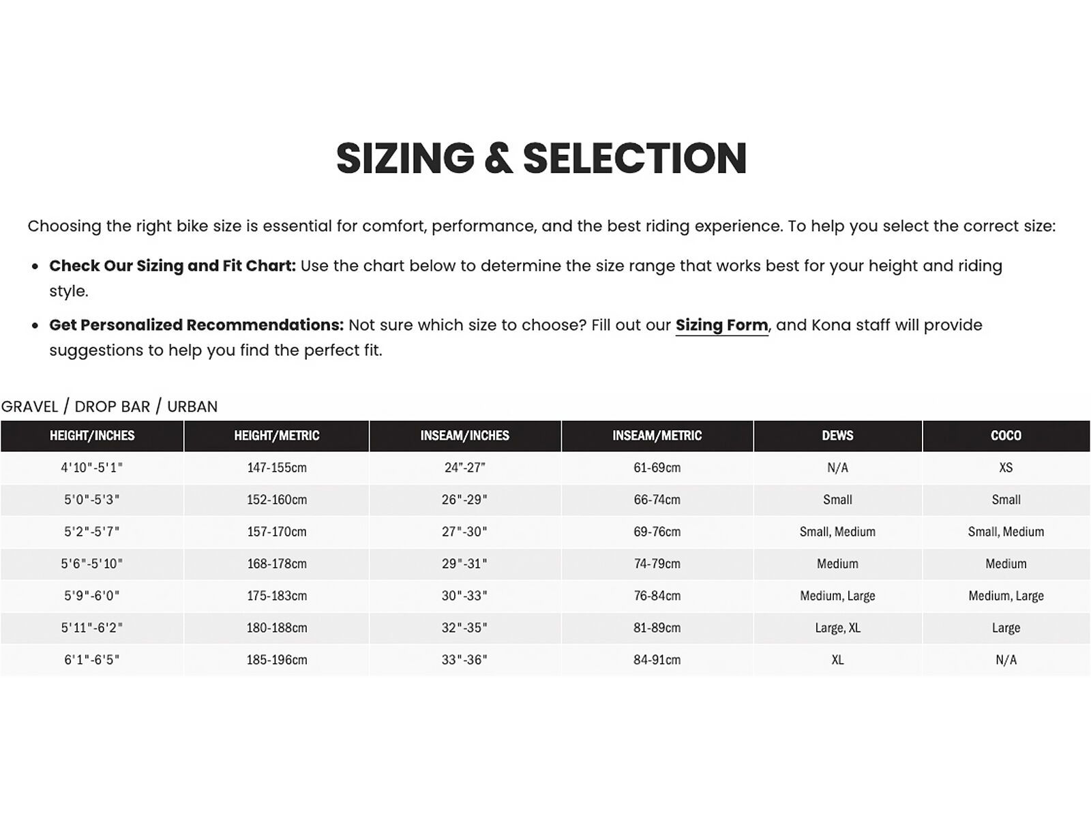This screenshot has width=1091, height=818.
Task: Click the "Check Our Sizing and Fit Chart" text
Action: point(172,266)
